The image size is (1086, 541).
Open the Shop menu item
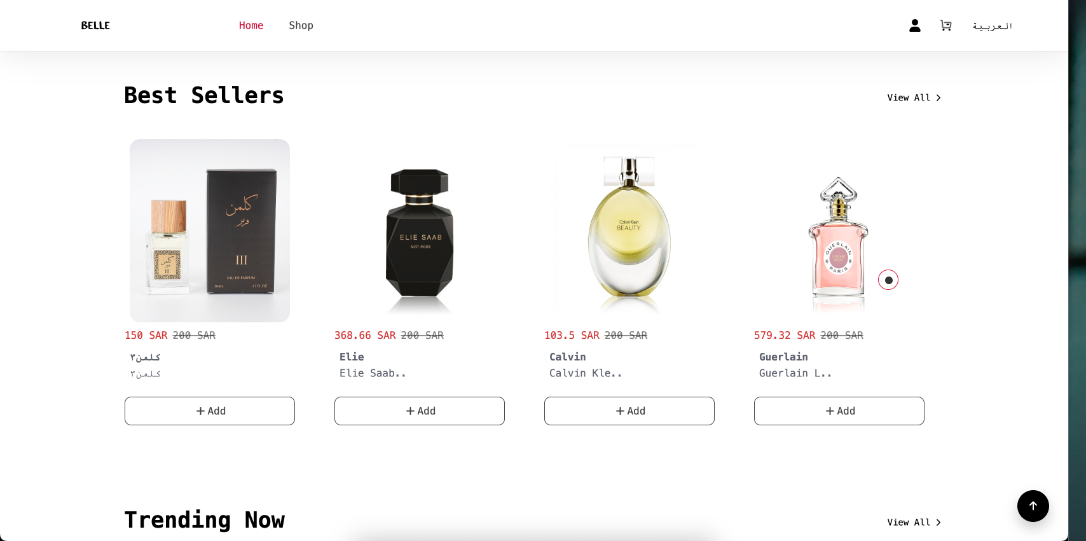[x=301, y=25]
